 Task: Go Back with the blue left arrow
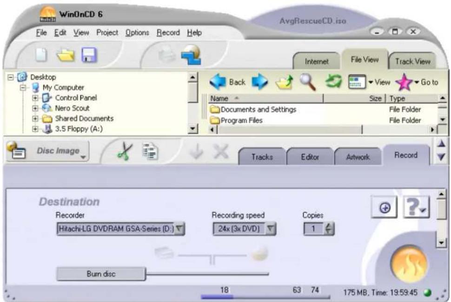pos(218,82)
